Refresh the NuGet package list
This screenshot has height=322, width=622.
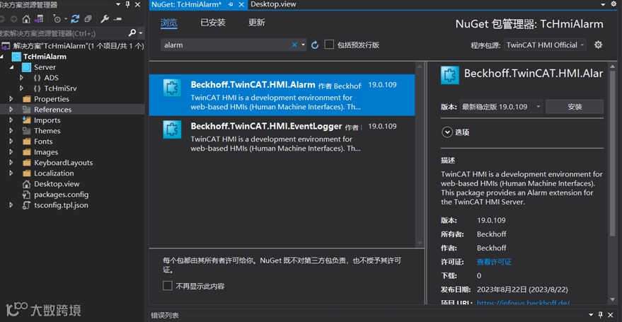tap(315, 45)
